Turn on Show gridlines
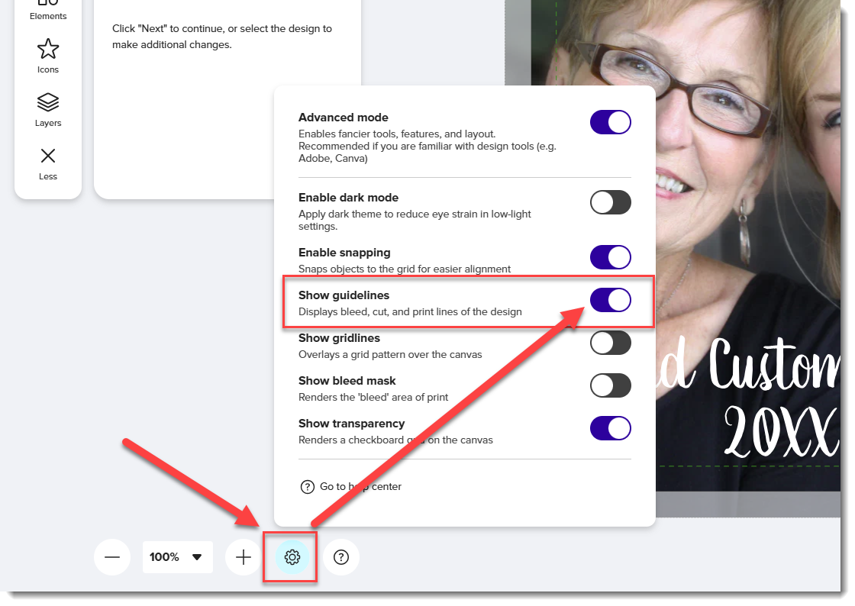The height and width of the screenshot is (606, 855). click(x=610, y=343)
